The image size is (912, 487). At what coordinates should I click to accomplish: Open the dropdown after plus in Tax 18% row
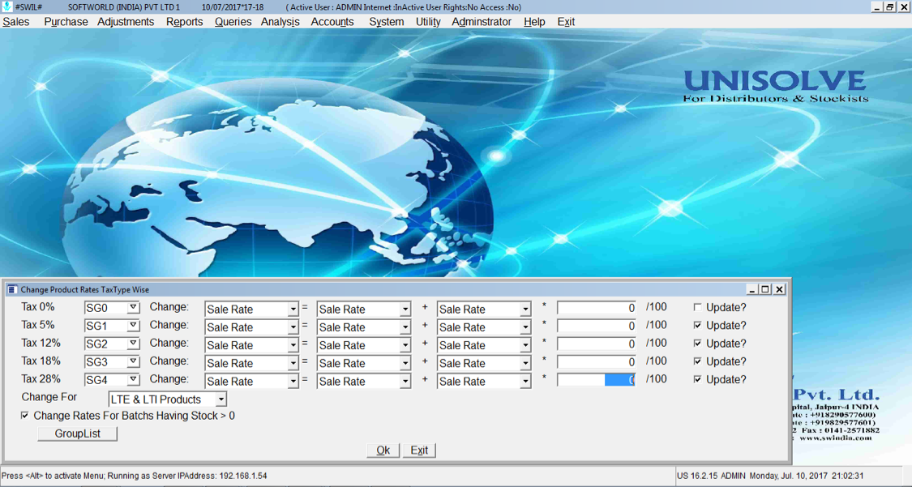(525, 364)
